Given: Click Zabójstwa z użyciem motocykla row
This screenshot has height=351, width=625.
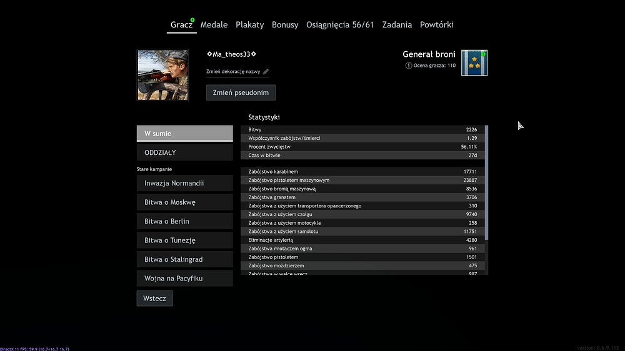Looking at the screenshot, I should tap(362, 223).
